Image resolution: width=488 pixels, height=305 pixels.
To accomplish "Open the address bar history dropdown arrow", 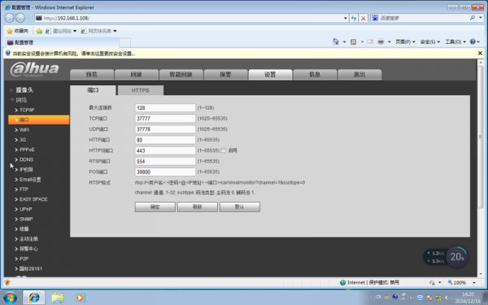I will coord(346,18).
